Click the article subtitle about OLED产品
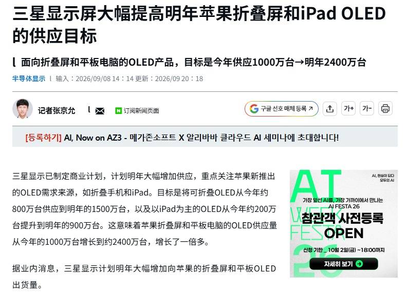The width and height of the screenshot is (408, 292). pyautogui.click(x=193, y=62)
